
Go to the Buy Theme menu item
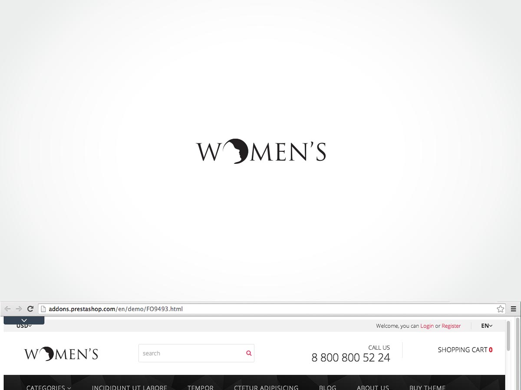point(427,387)
